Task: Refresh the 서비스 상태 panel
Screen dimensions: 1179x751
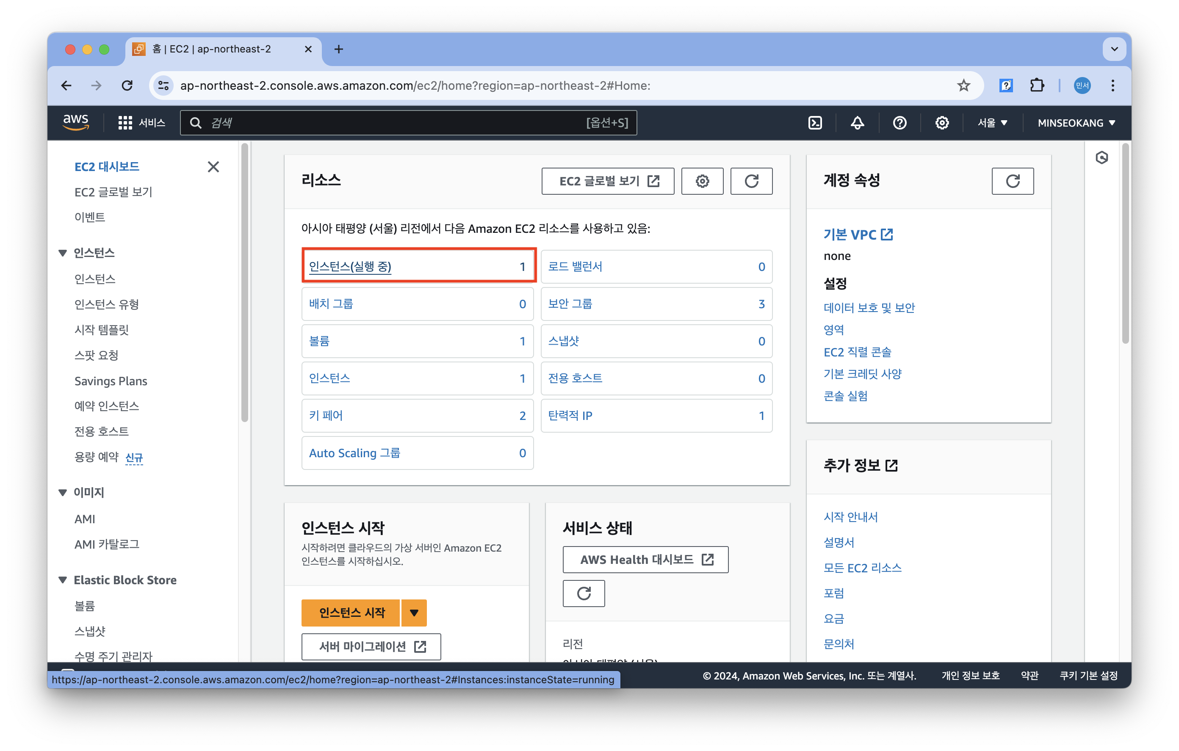Action: point(584,594)
